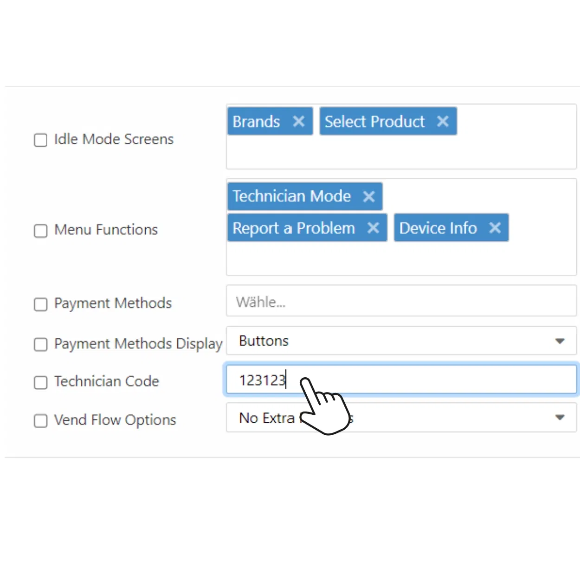580x580 pixels.
Task: Check the Payment Methods checkbox
Action: (41, 304)
